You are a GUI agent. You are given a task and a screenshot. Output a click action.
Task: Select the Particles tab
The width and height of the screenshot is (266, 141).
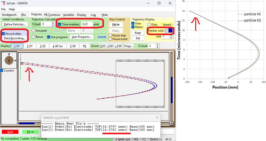click(x=36, y=14)
